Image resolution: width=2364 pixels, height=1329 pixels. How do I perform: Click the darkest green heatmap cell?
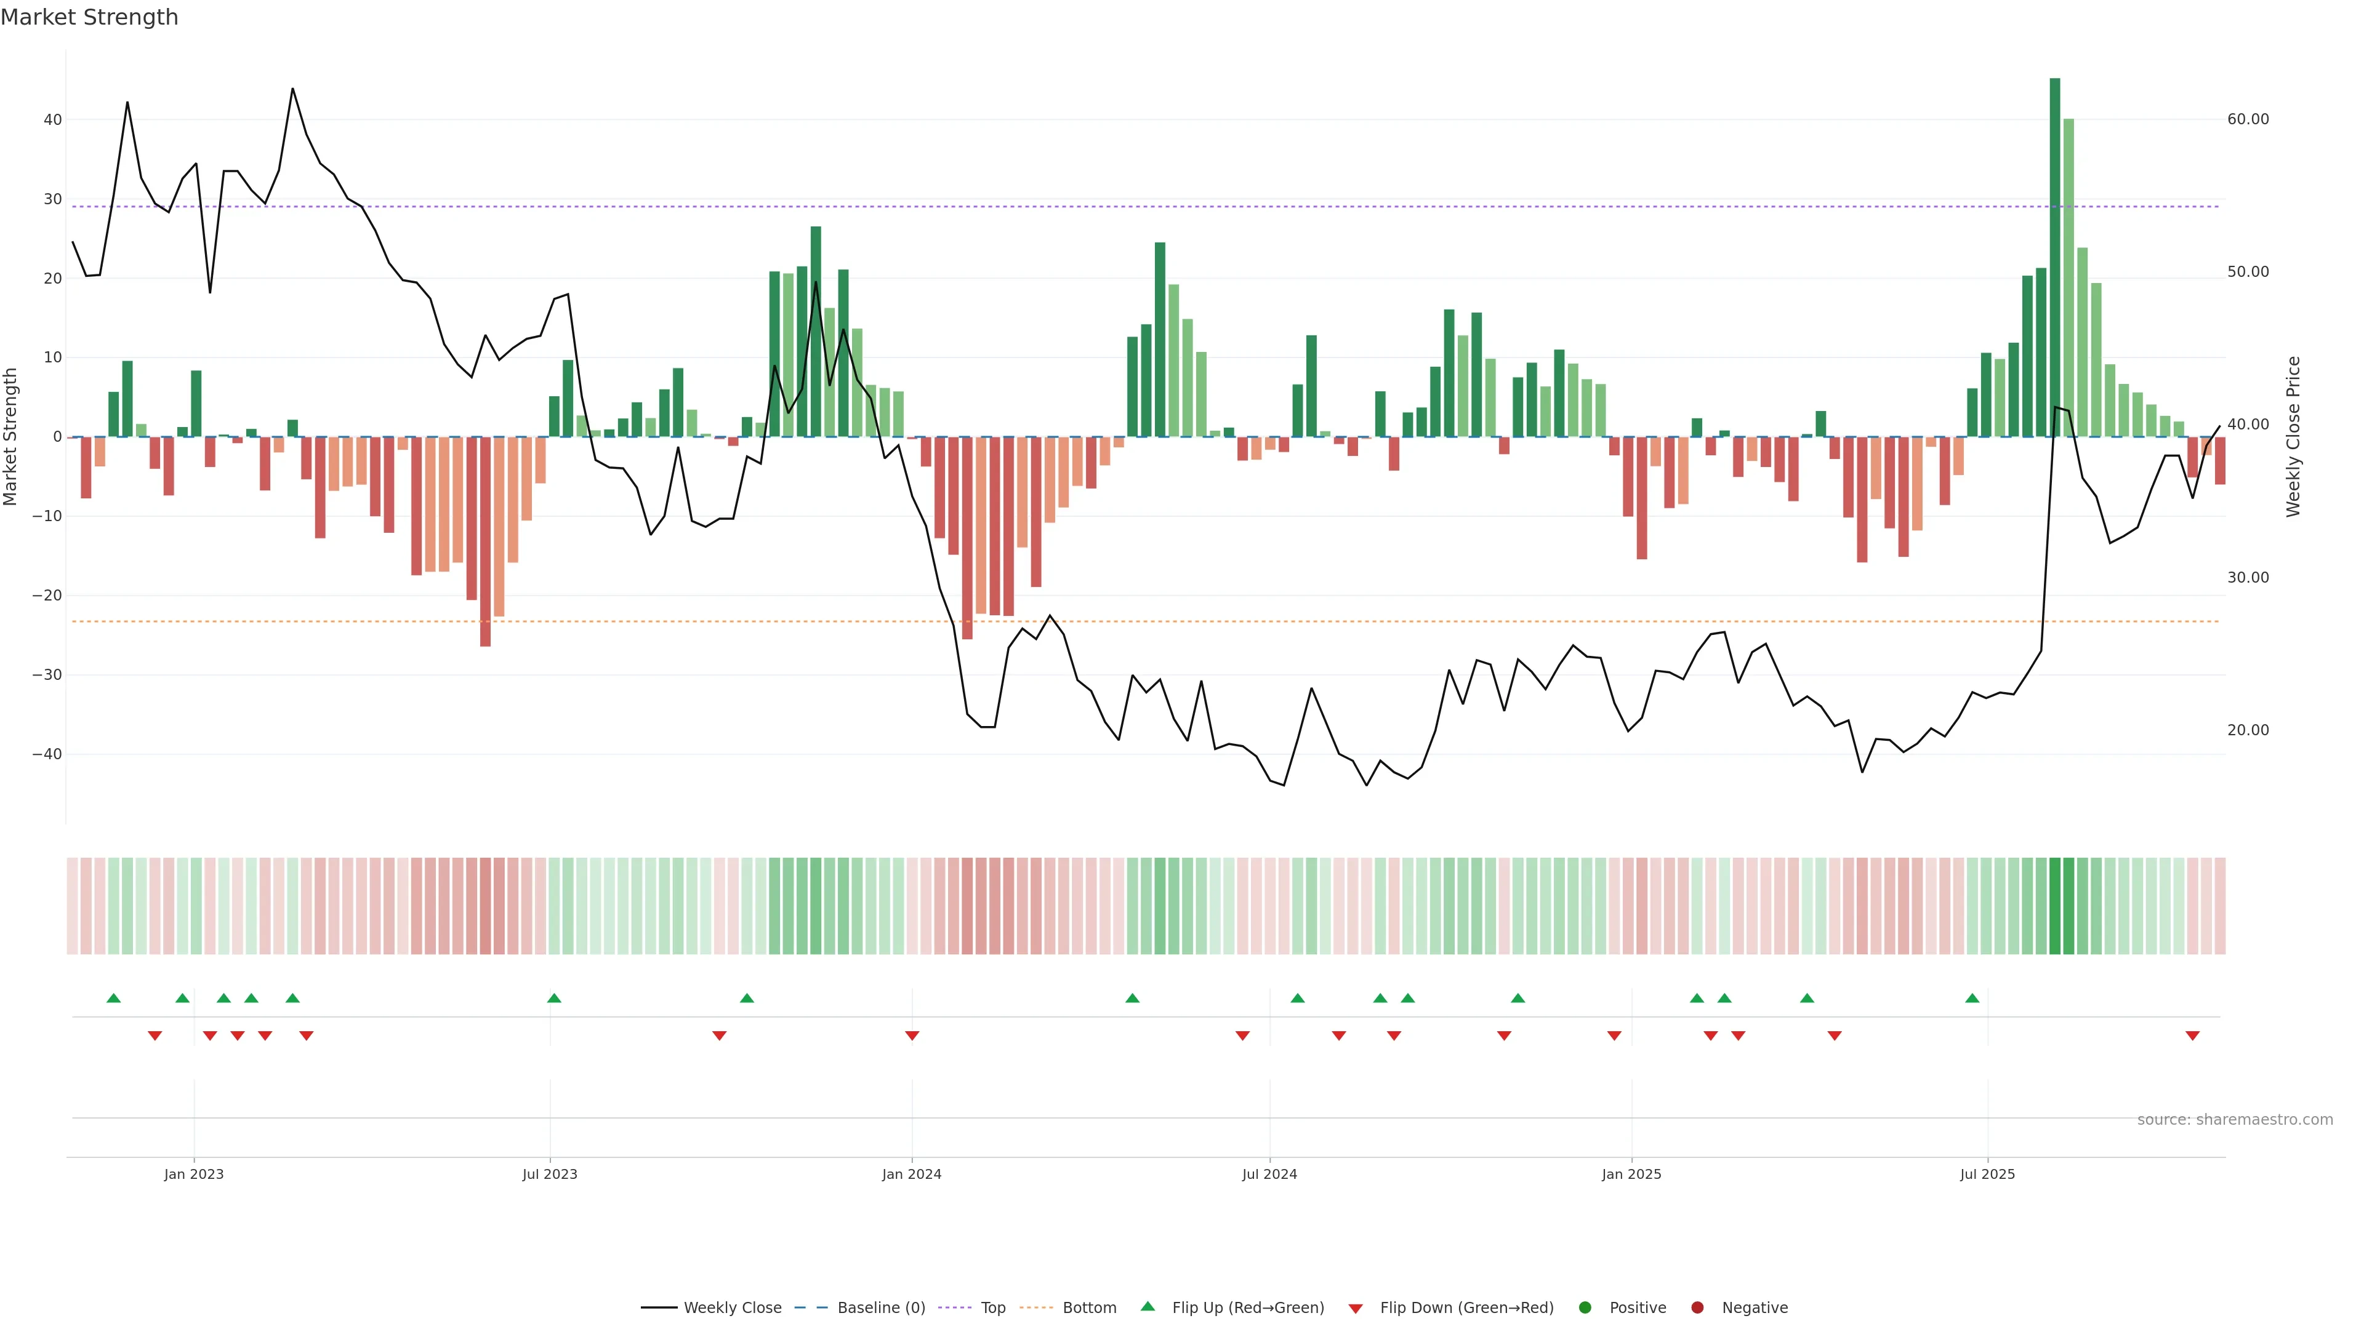(2055, 905)
